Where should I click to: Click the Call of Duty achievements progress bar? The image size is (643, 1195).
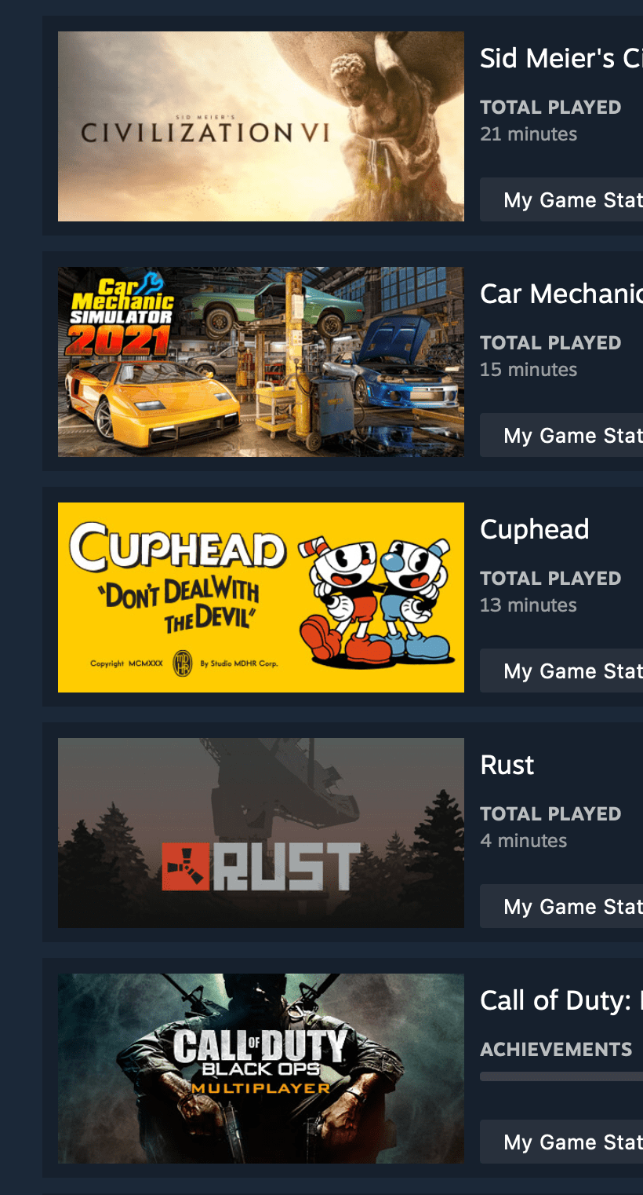[x=561, y=1076]
